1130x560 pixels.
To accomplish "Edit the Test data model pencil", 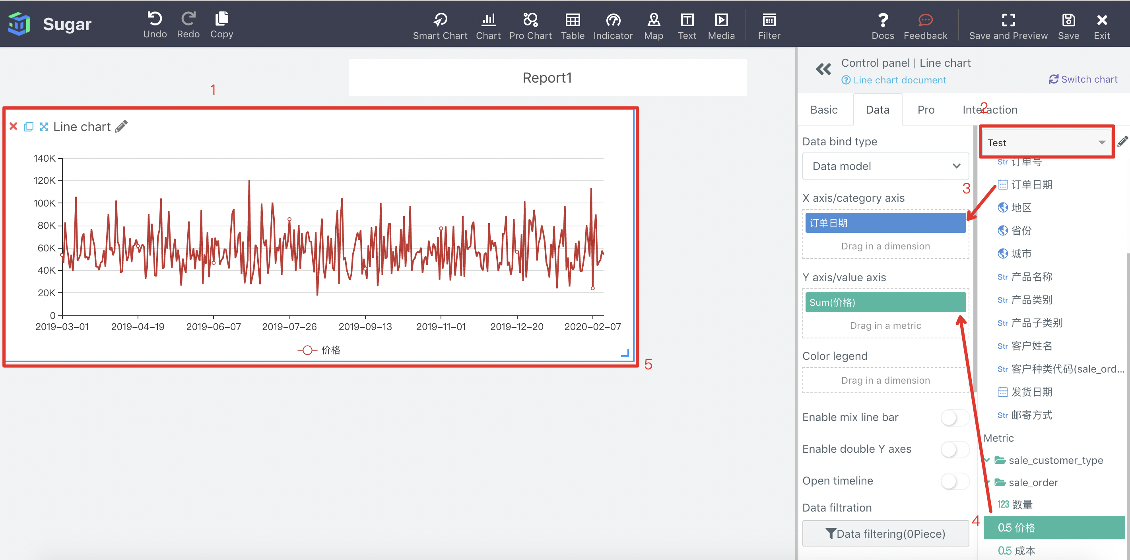I will click(1122, 141).
